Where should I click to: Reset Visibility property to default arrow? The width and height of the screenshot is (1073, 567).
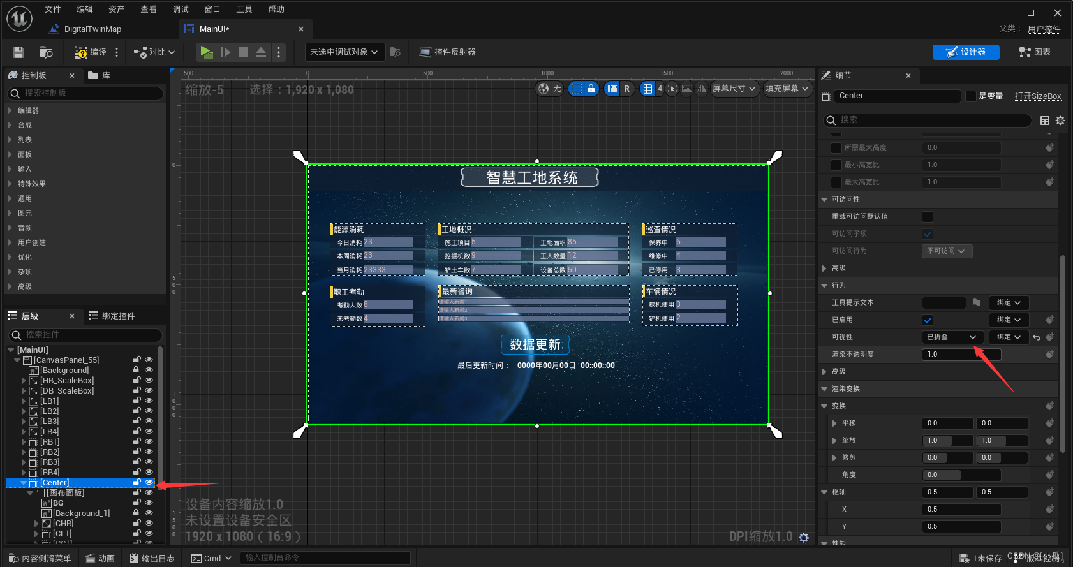pyautogui.click(x=1037, y=337)
